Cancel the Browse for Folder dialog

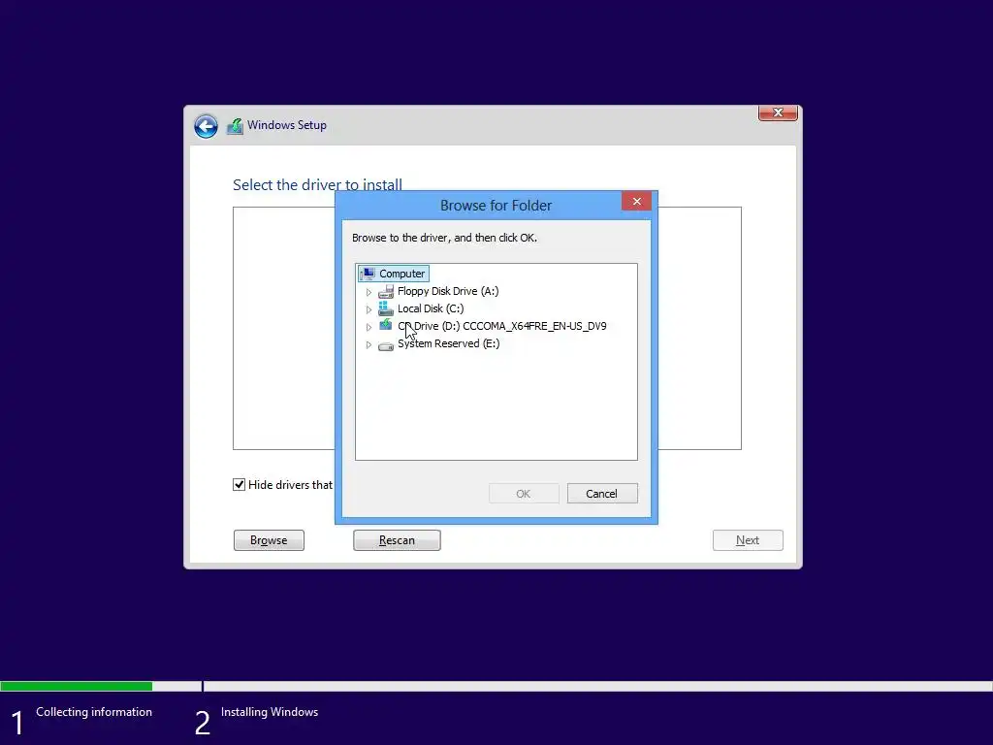602,494
